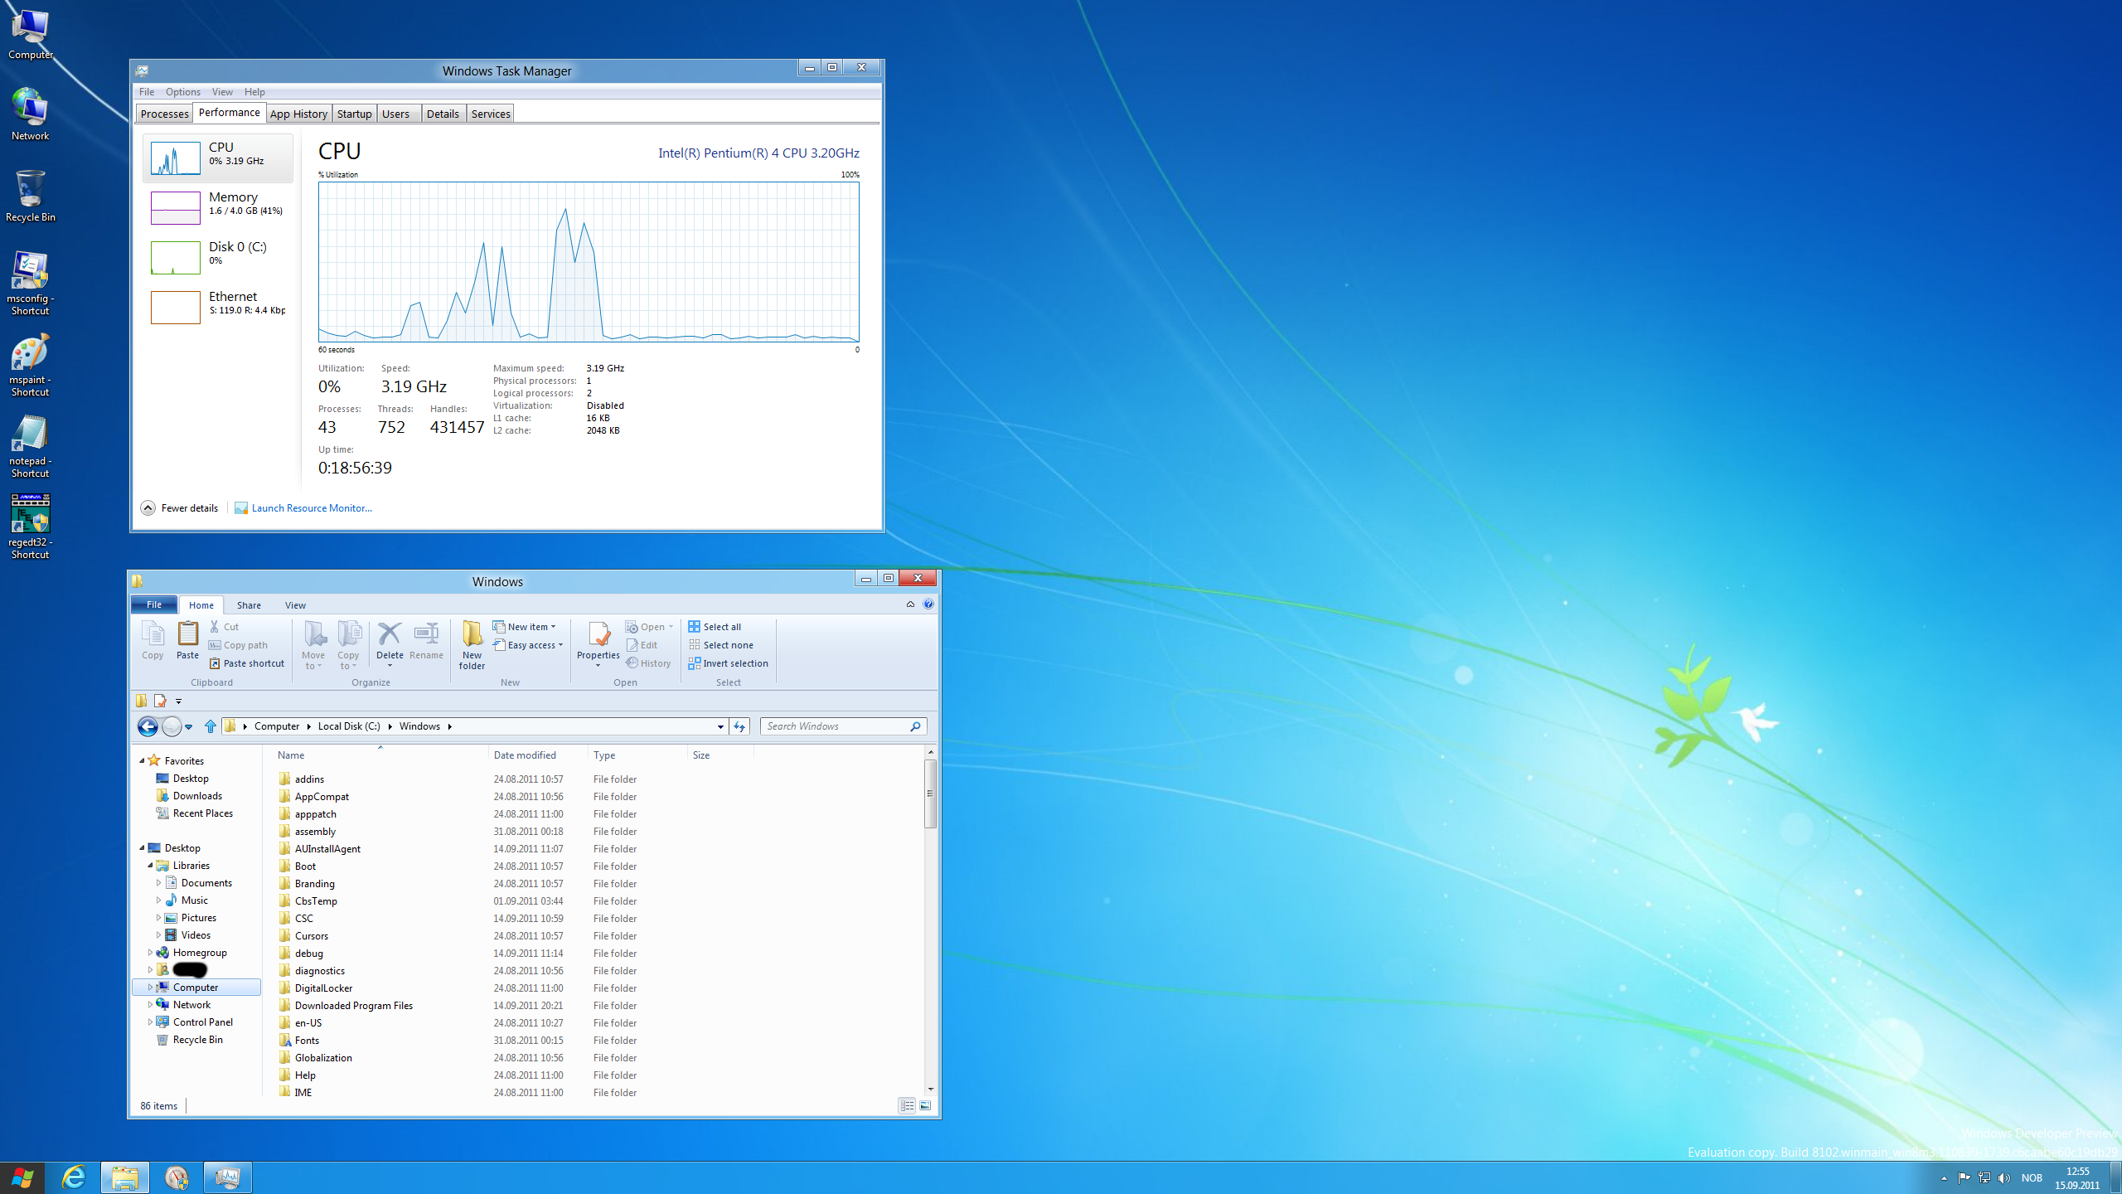The image size is (2122, 1194).
Task: Click the search magnifier icon
Action: [915, 726]
